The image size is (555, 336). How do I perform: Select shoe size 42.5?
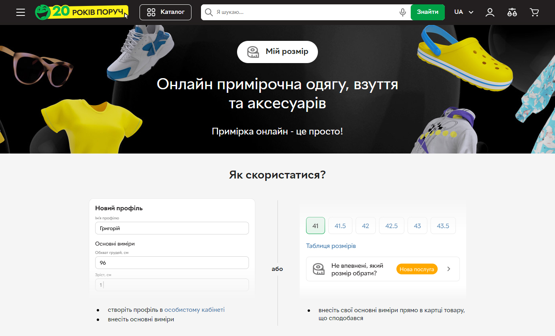tap(391, 226)
